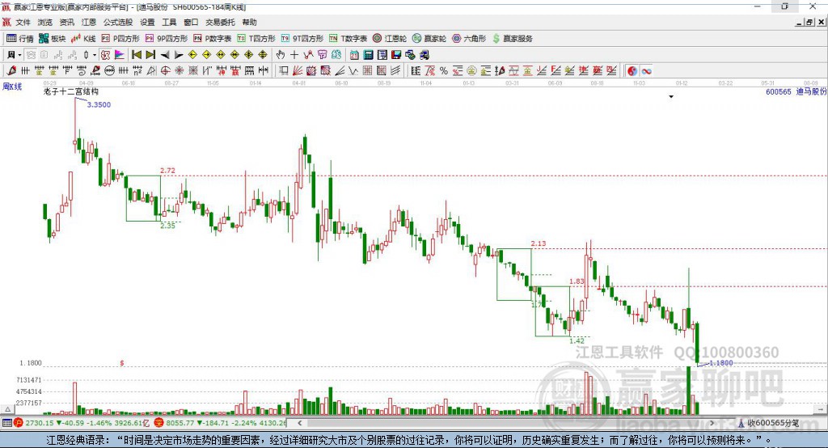Open the 江恩 menu
The image size is (828, 448).
89,22
